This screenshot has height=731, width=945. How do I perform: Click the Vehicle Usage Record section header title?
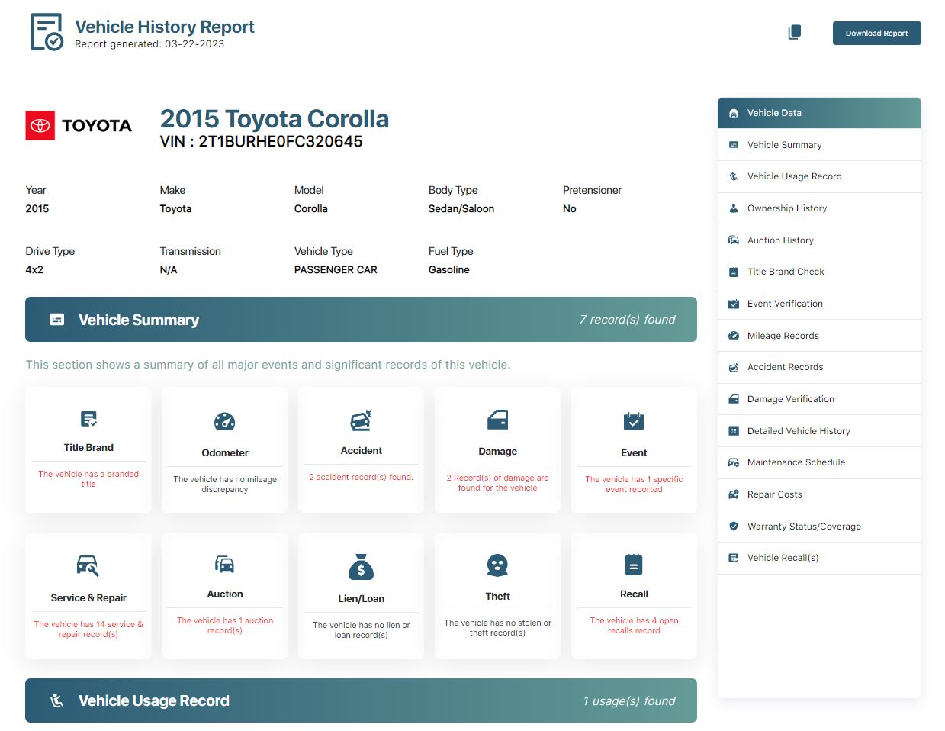154,700
